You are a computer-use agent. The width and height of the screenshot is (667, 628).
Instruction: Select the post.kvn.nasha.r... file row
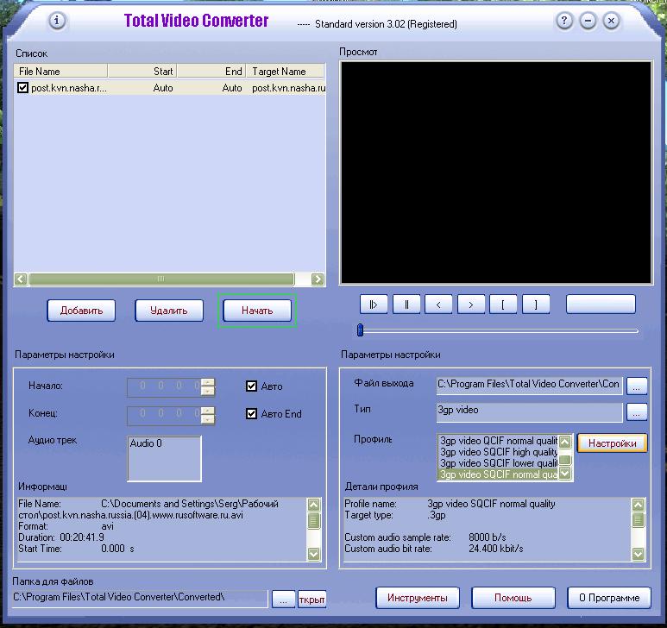(170, 88)
